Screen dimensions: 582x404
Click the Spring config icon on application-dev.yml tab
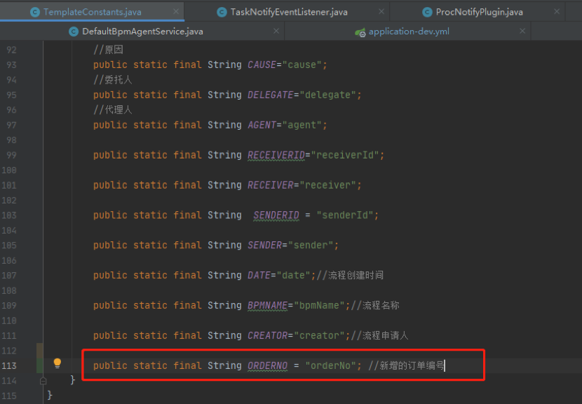360,32
